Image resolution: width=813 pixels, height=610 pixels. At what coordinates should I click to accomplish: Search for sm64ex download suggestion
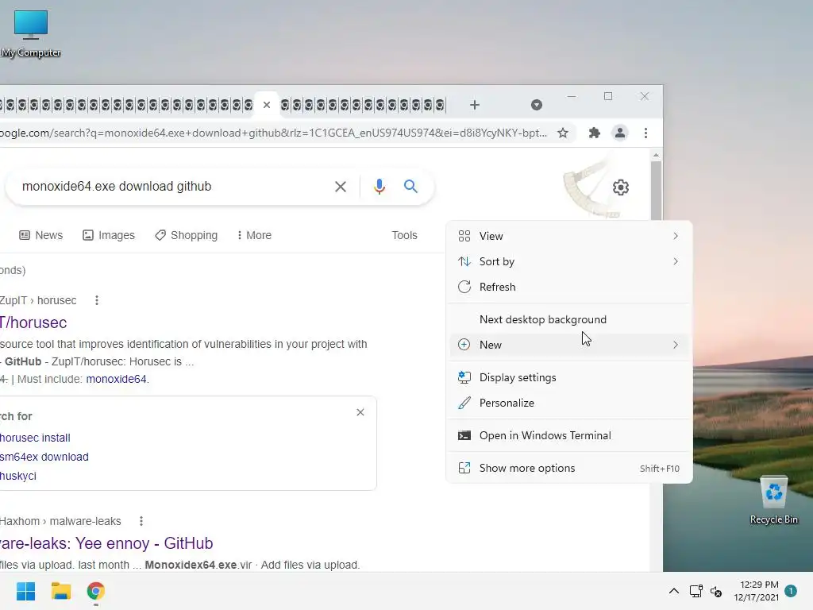tap(44, 457)
